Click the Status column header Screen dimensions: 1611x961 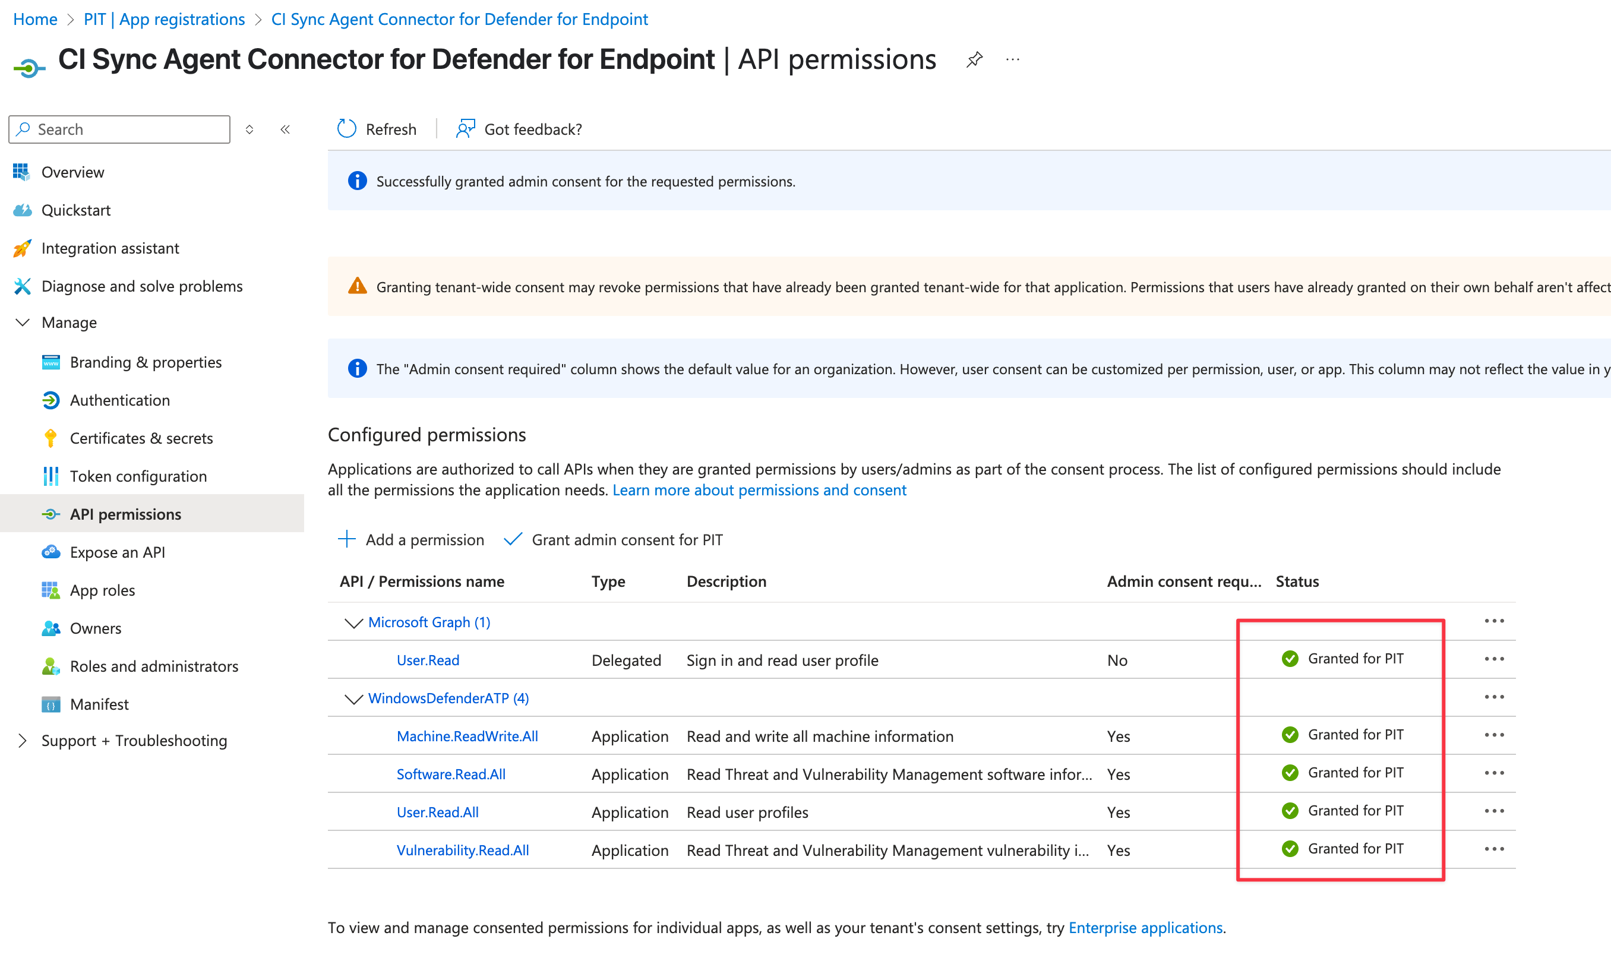click(x=1296, y=581)
